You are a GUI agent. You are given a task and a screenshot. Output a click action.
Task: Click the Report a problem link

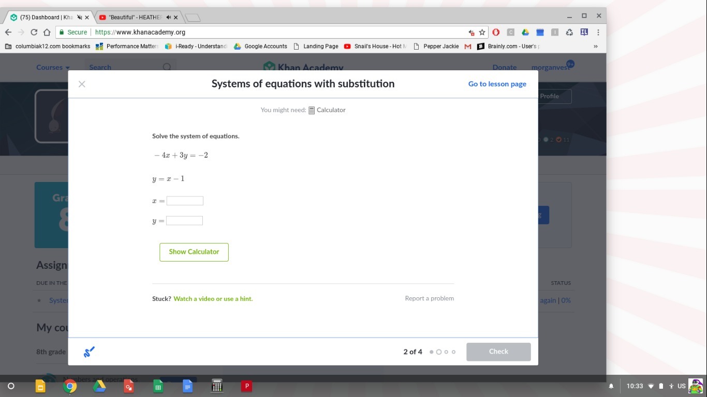point(430,298)
